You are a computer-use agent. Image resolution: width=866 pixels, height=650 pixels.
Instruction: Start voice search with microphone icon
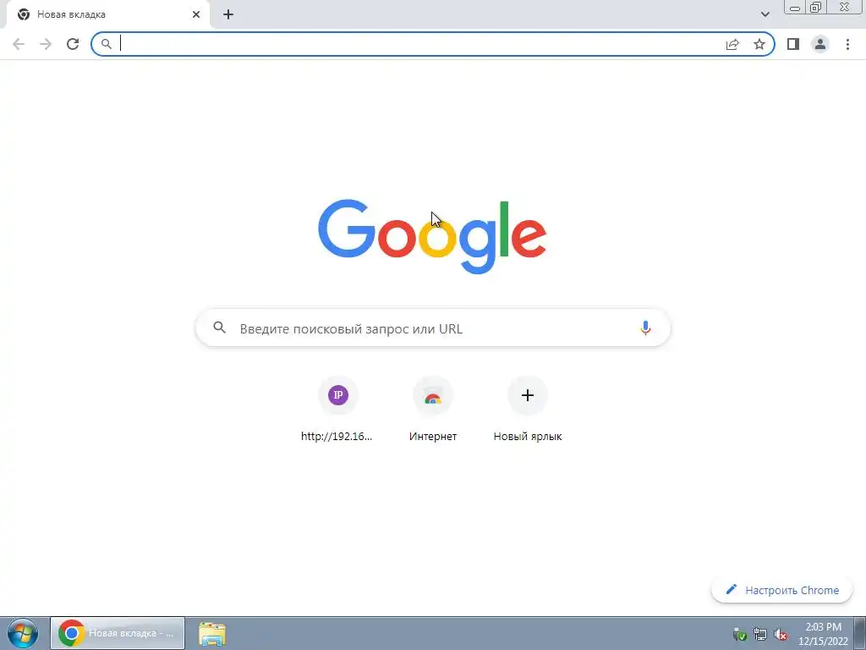(x=645, y=328)
